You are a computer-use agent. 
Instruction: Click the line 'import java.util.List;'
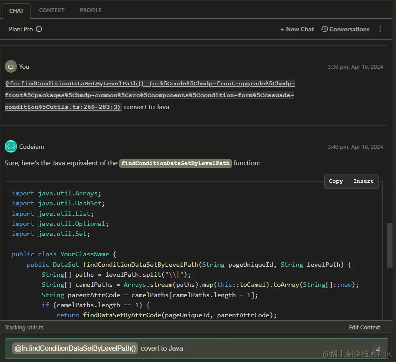pyautogui.click(x=53, y=214)
